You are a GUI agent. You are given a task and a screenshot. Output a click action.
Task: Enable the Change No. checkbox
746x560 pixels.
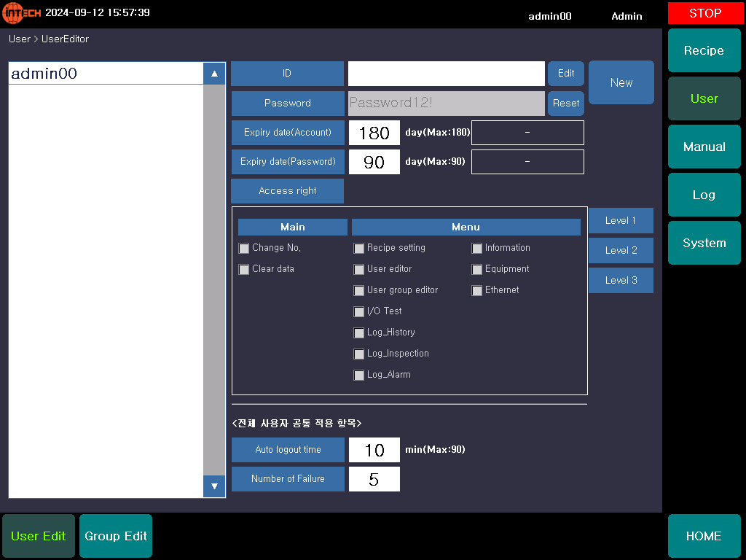click(x=244, y=249)
